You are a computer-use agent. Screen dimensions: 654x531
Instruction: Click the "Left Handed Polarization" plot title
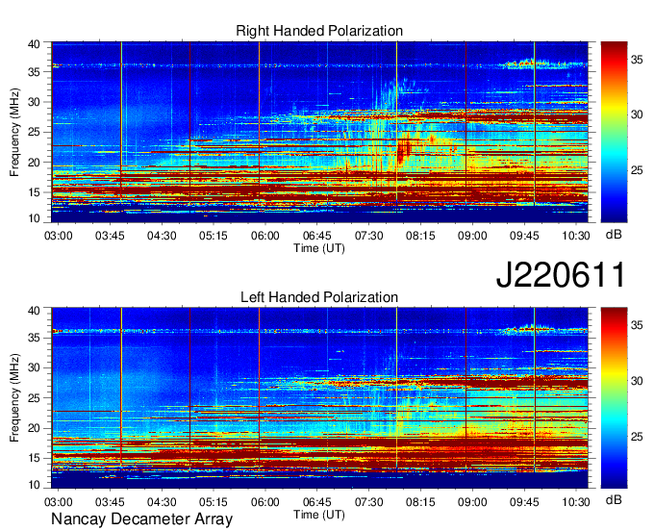click(319, 297)
